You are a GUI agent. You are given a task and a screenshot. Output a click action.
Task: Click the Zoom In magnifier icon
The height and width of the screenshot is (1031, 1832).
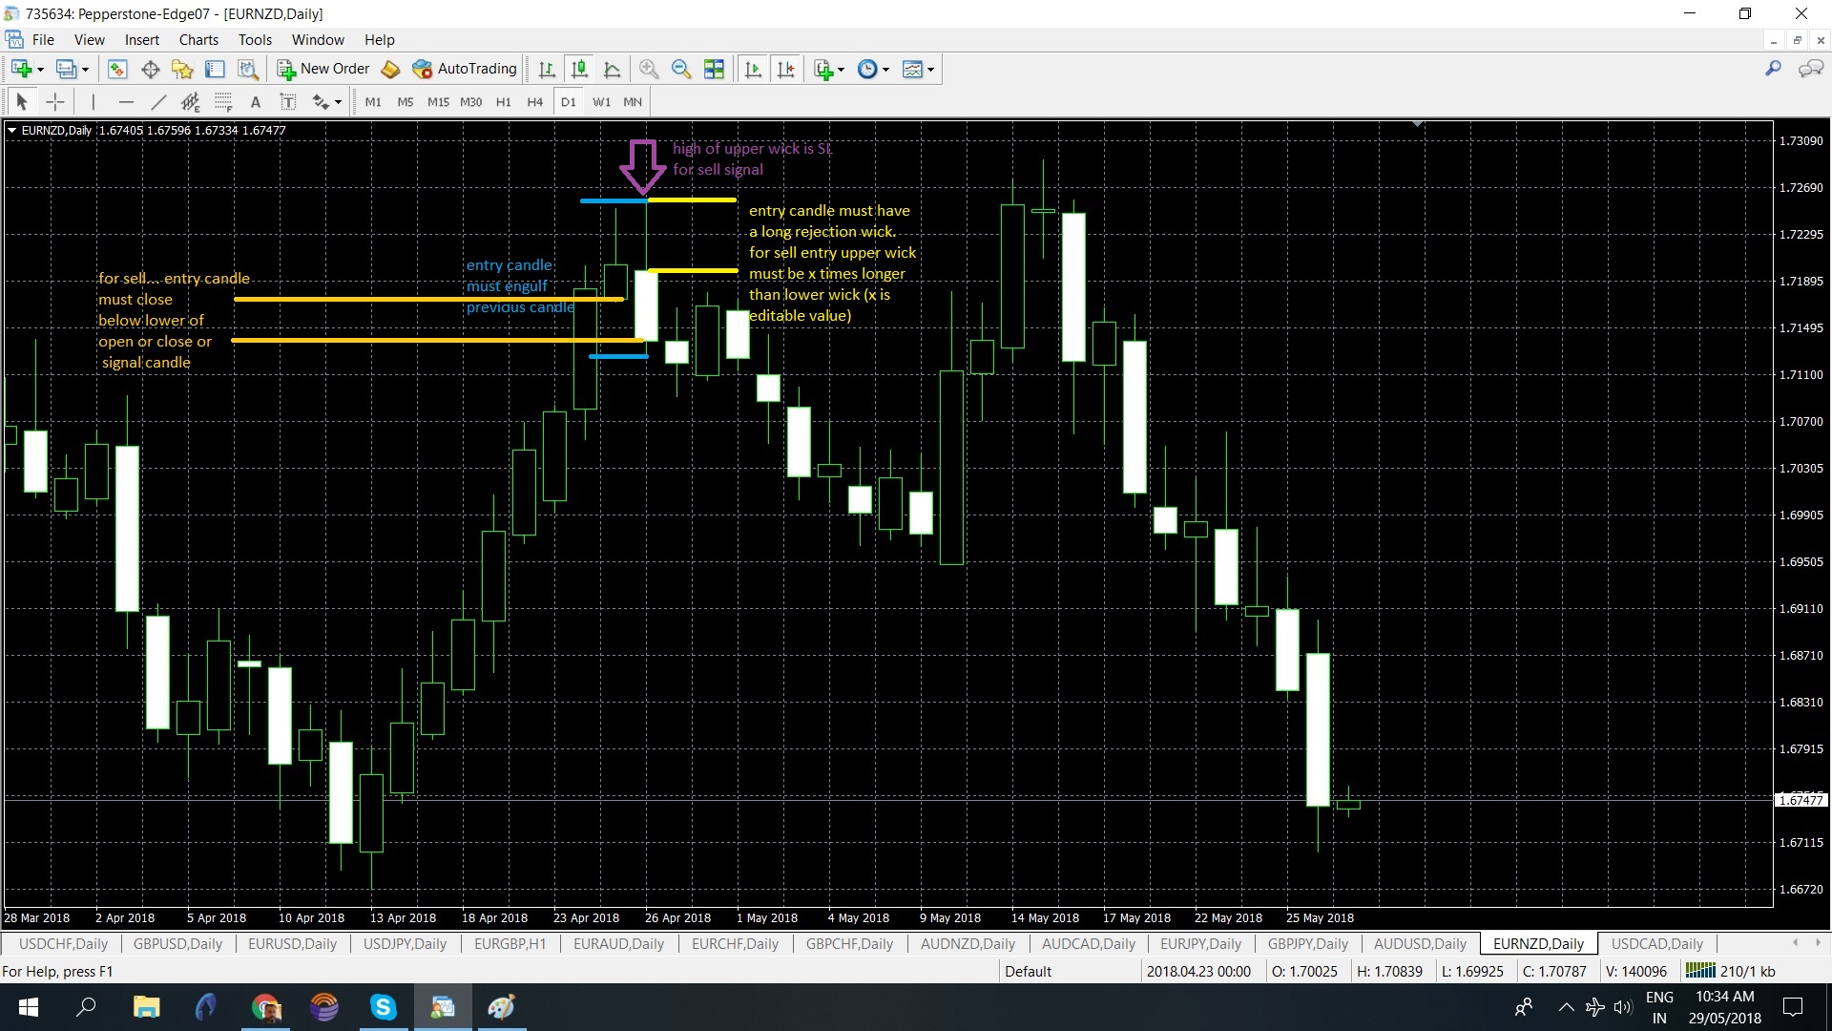point(649,69)
